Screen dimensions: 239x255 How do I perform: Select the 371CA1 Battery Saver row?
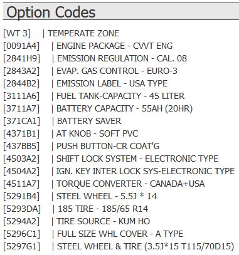62,121
